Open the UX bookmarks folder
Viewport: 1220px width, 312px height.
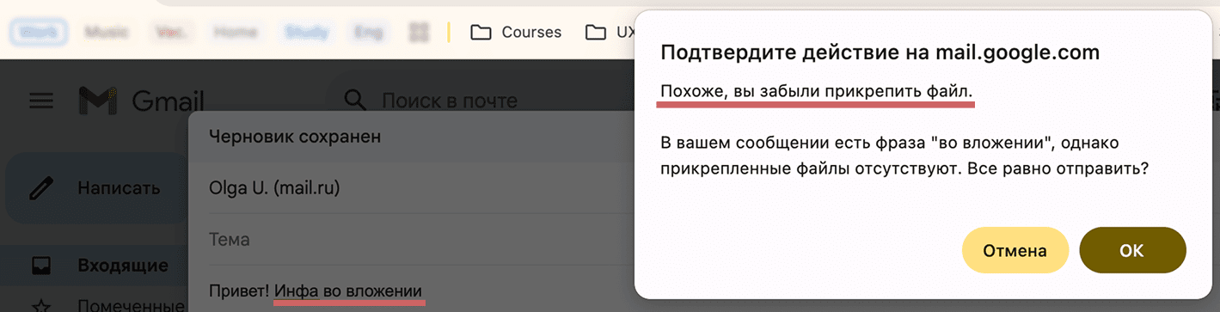[x=609, y=33]
